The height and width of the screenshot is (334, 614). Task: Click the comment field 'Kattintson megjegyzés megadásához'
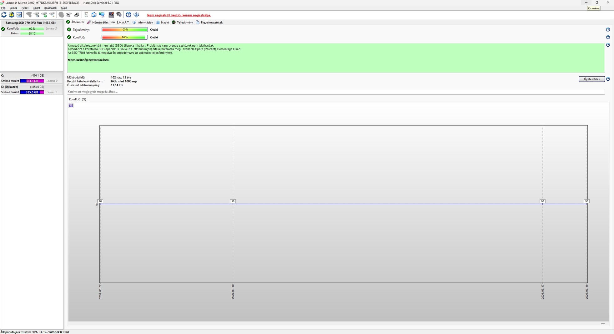click(336, 92)
